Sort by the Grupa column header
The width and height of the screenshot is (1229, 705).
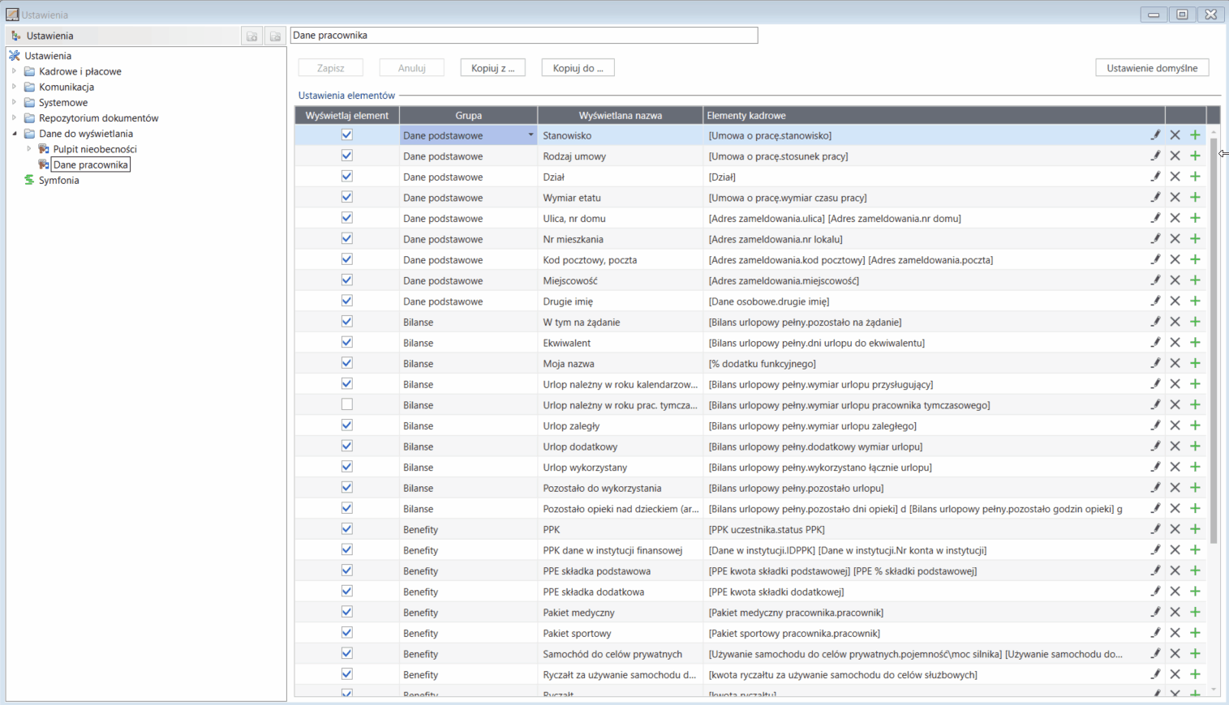pyautogui.click(x=468, y=115)
